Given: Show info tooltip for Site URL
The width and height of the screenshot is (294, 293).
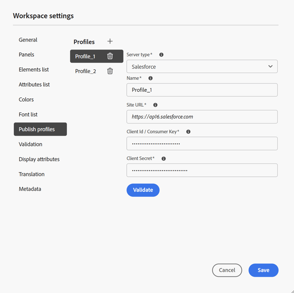Looking at the screenshot, I should coord(155,105).
